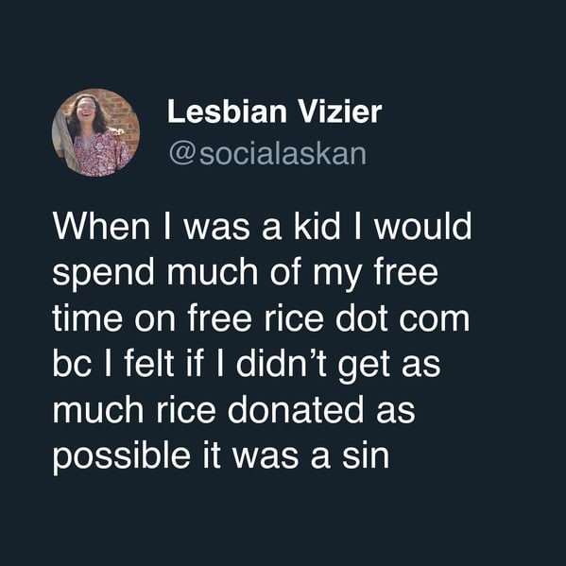Select the line 'spend much of my free'
Image resolution: width=566 pixels, height=566 pixels.
point(245,273)
